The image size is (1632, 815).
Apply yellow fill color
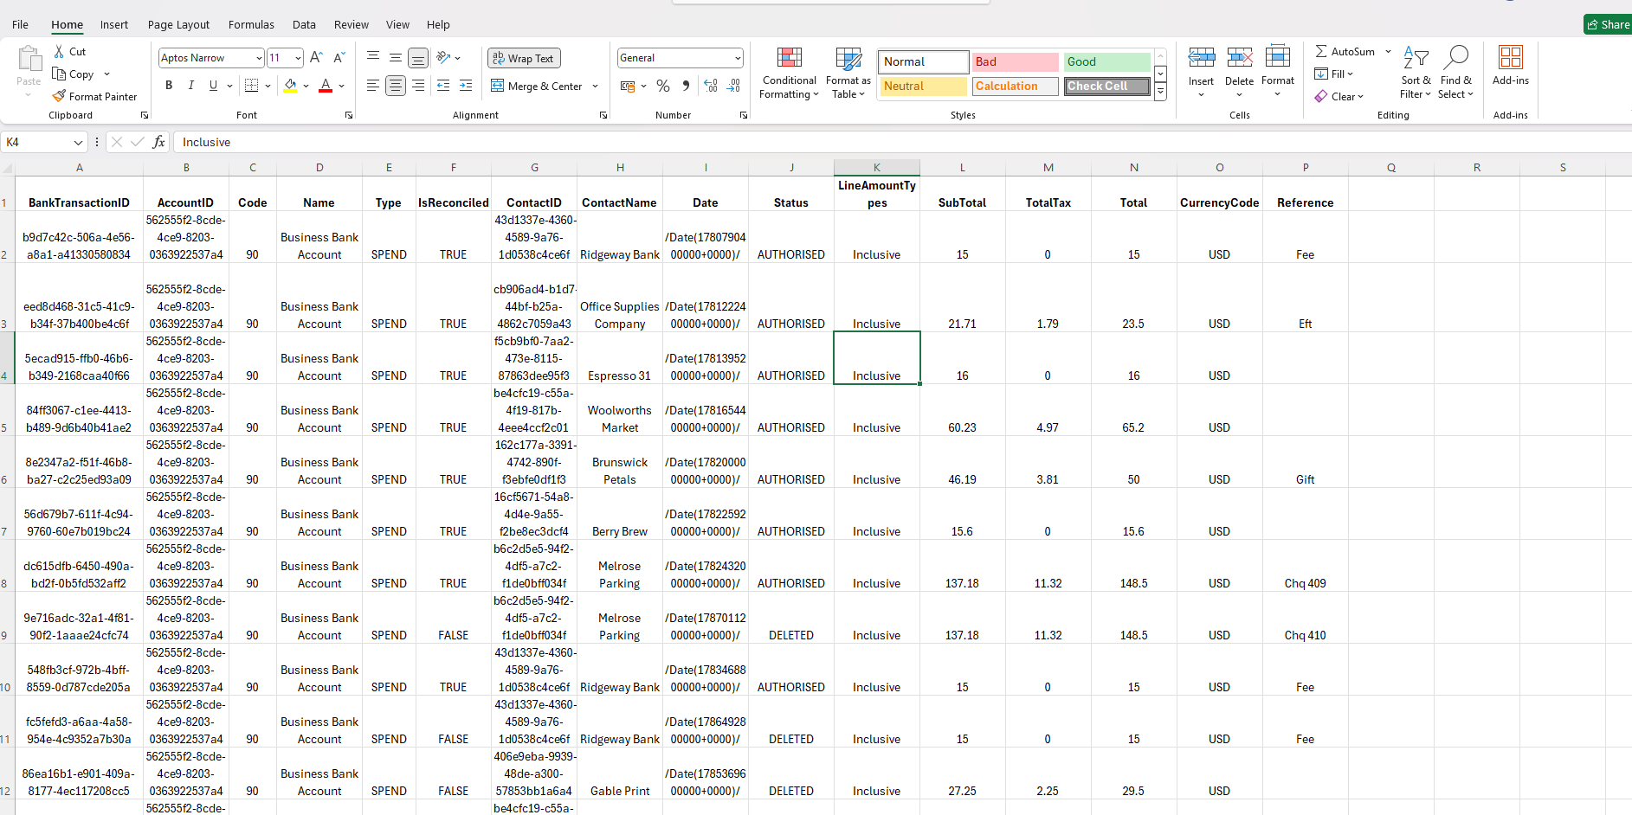pyautogui.click(x=291, y=86)
